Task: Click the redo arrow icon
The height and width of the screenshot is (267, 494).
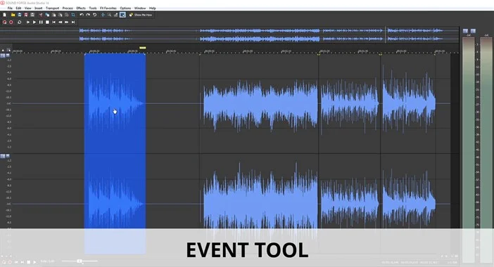Action: (88, 15)
